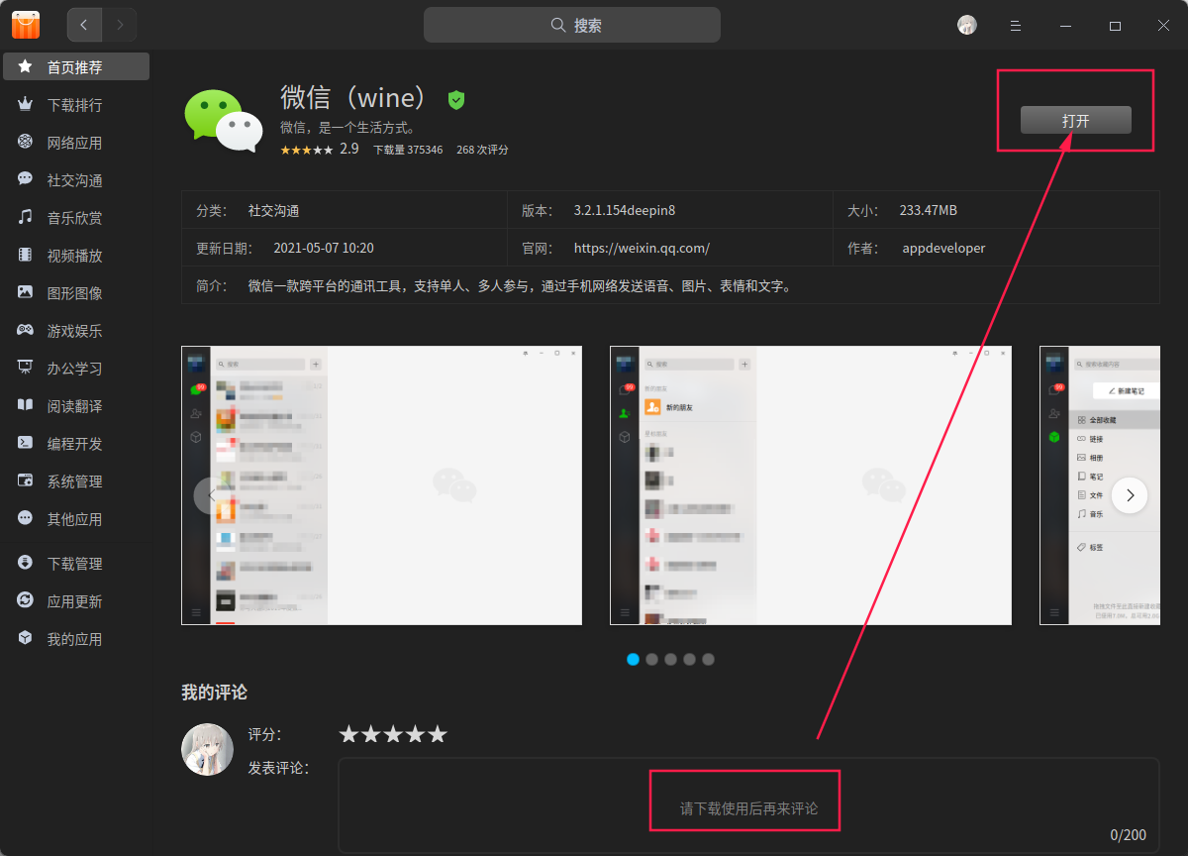Click the chat bubble icon beside 社交沟通
The width and height of the screenshot is (1188, 856).
tap(25, 179)
